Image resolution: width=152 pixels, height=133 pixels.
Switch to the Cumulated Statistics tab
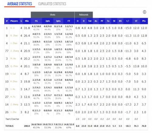(x=52, y=4)
